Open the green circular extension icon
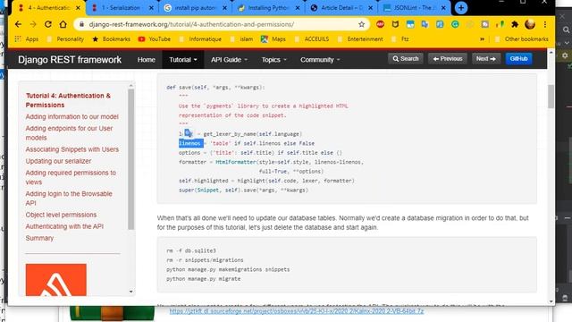572x322 pixels. tap(455, 24)
